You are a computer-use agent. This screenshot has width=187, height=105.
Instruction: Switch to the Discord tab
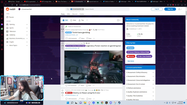(x=75, y=14)
